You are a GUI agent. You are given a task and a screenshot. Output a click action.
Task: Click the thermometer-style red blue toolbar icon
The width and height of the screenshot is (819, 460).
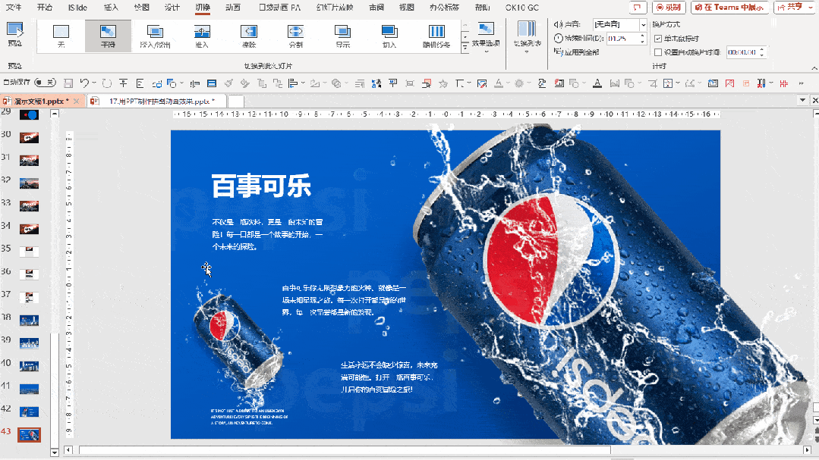(x=761, y=83)
